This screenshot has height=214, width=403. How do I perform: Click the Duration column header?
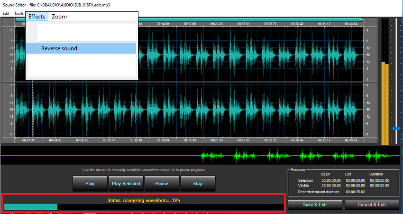click(x=376, y=174)
